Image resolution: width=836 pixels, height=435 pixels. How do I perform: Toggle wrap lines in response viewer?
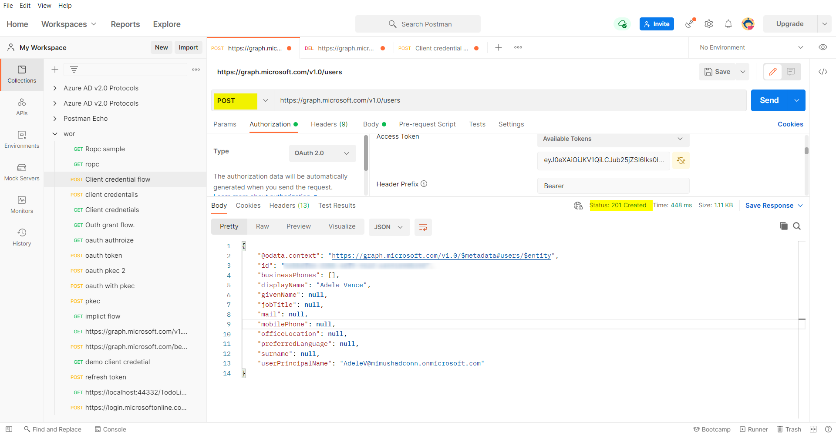click(423, 226)
